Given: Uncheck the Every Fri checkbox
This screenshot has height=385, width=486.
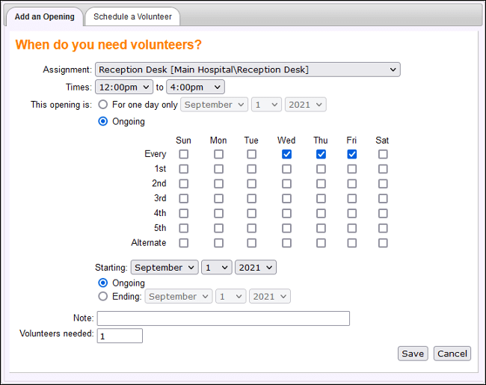Looking at the screenshot, I should point(351,154).
